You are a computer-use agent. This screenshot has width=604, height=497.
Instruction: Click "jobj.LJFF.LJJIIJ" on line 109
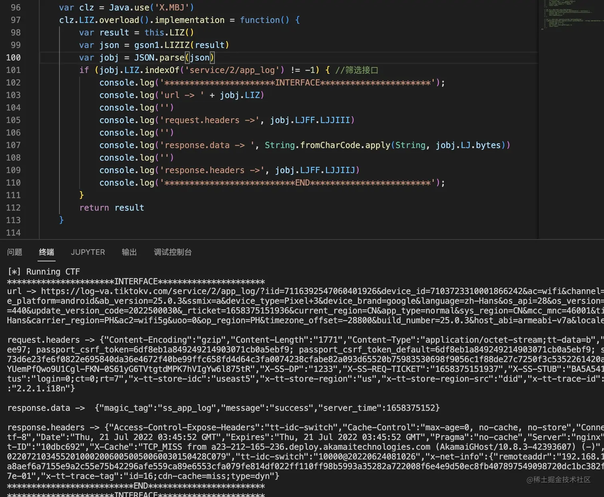(315, 170)
